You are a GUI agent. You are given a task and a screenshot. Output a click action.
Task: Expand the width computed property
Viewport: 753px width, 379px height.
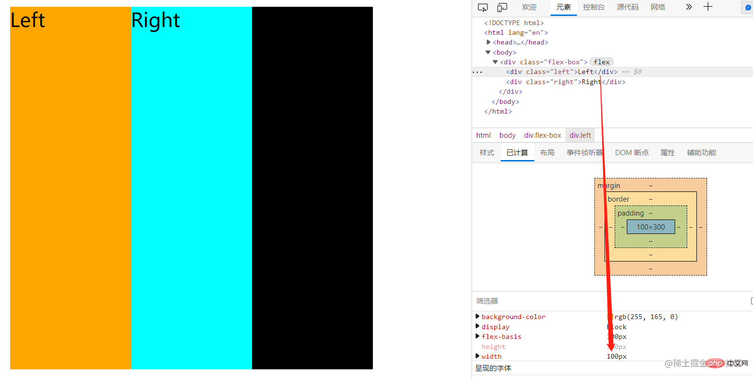pos(478,356)
